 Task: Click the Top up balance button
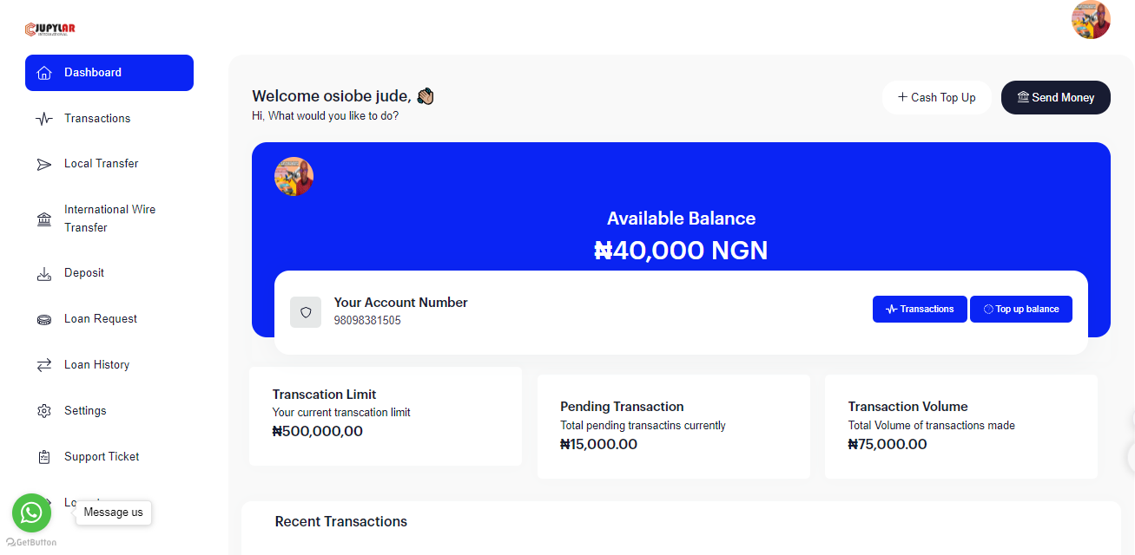[1020, 310]
